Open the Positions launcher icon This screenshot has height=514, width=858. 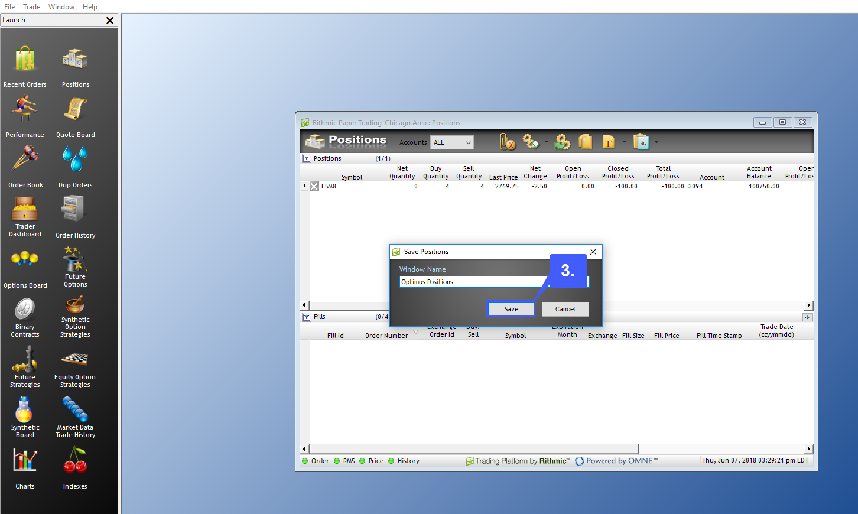(x=76, y=67)
